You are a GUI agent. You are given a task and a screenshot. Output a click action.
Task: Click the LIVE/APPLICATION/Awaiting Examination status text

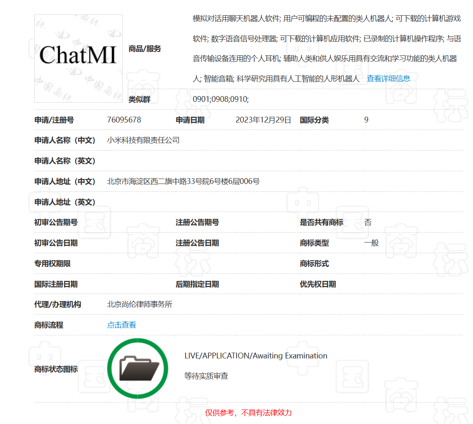(256, 356)
